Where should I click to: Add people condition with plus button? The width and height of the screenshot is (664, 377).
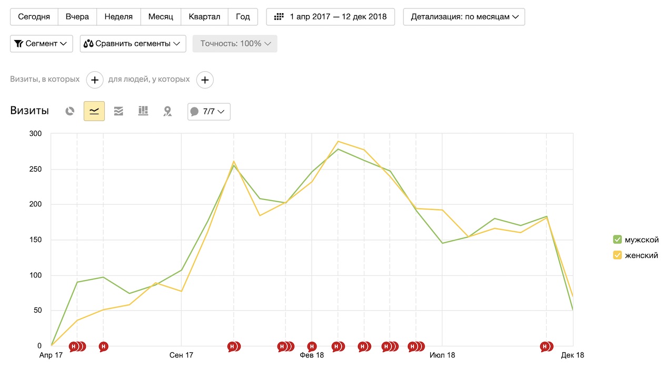(x=205, y=80)
